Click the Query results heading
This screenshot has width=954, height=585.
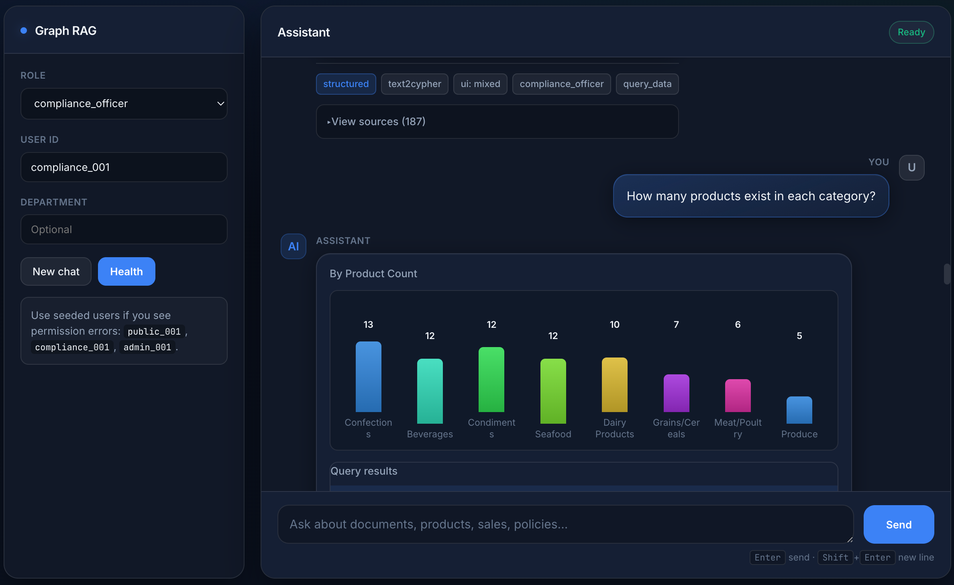tap(364, 471)
